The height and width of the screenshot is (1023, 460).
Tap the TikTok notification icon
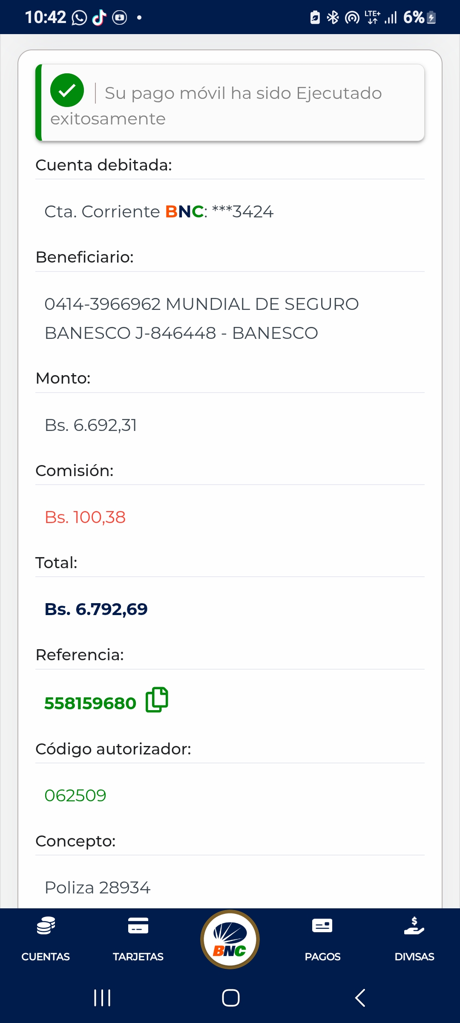(99, 18)
